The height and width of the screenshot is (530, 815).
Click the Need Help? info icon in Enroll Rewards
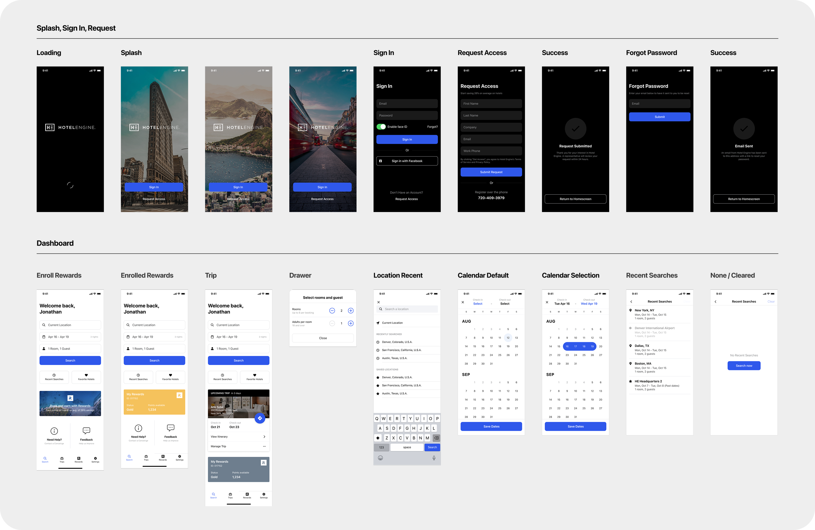[x=54, y=431]
